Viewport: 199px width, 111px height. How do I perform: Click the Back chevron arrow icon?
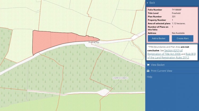coord(148,3)
